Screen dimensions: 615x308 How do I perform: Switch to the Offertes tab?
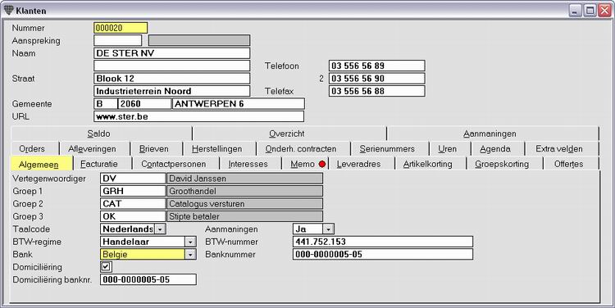571,164
